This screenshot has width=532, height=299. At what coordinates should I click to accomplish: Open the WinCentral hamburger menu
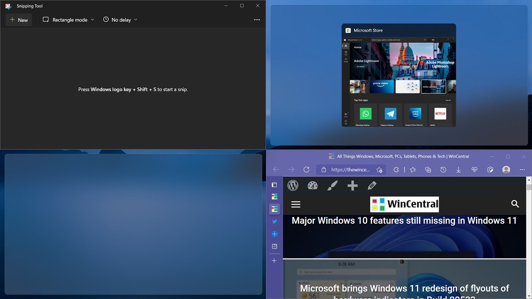[296, 204]
